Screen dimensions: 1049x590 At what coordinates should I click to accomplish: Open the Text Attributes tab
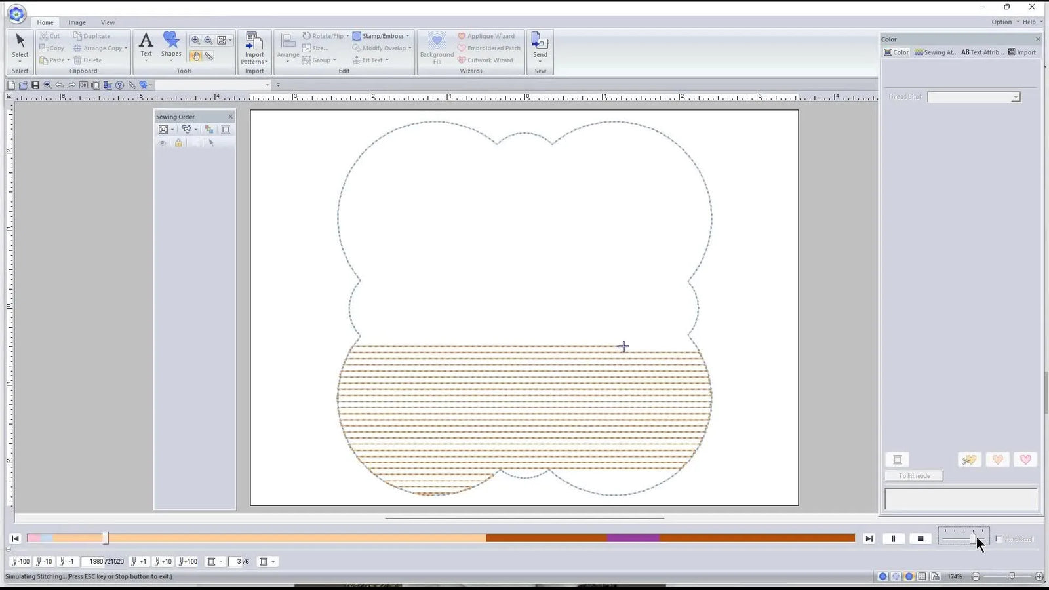[x=982, y=52]
